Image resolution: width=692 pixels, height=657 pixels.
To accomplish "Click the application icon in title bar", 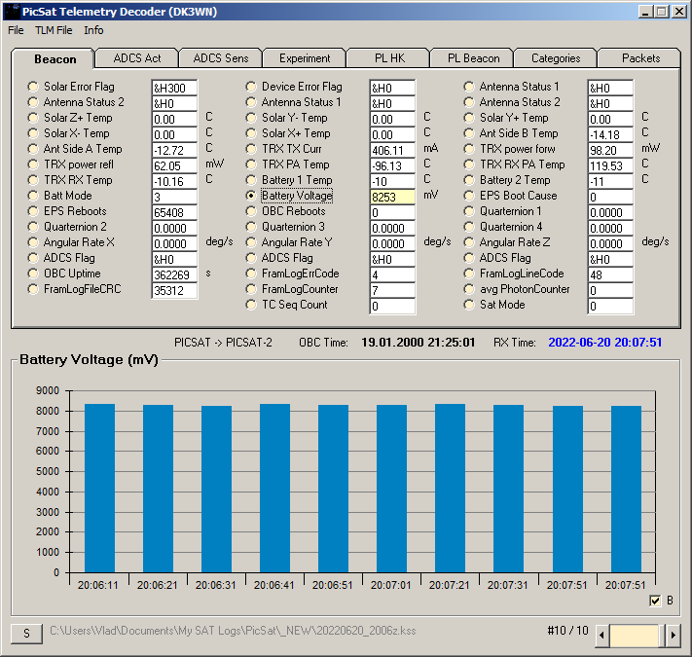I will tap(12, 12).
